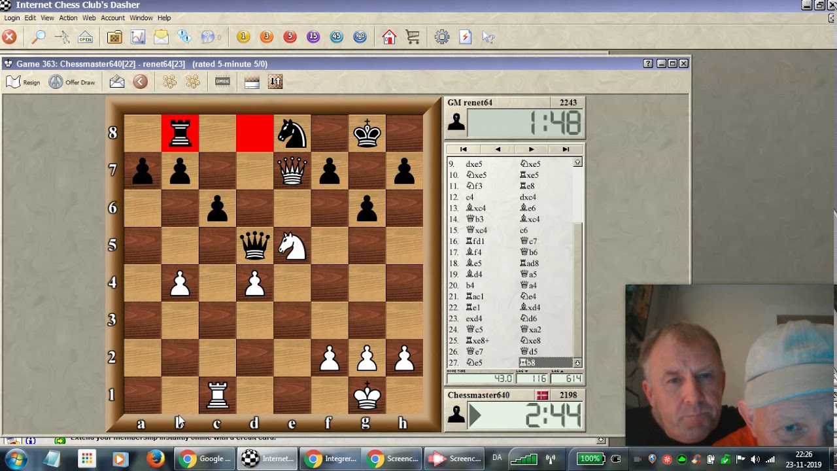Switch to the Google Chrome taskbar window
Image resolution: width=837 pixels, height=471 pixels.
pyautogui.click(x=205, y=459)
